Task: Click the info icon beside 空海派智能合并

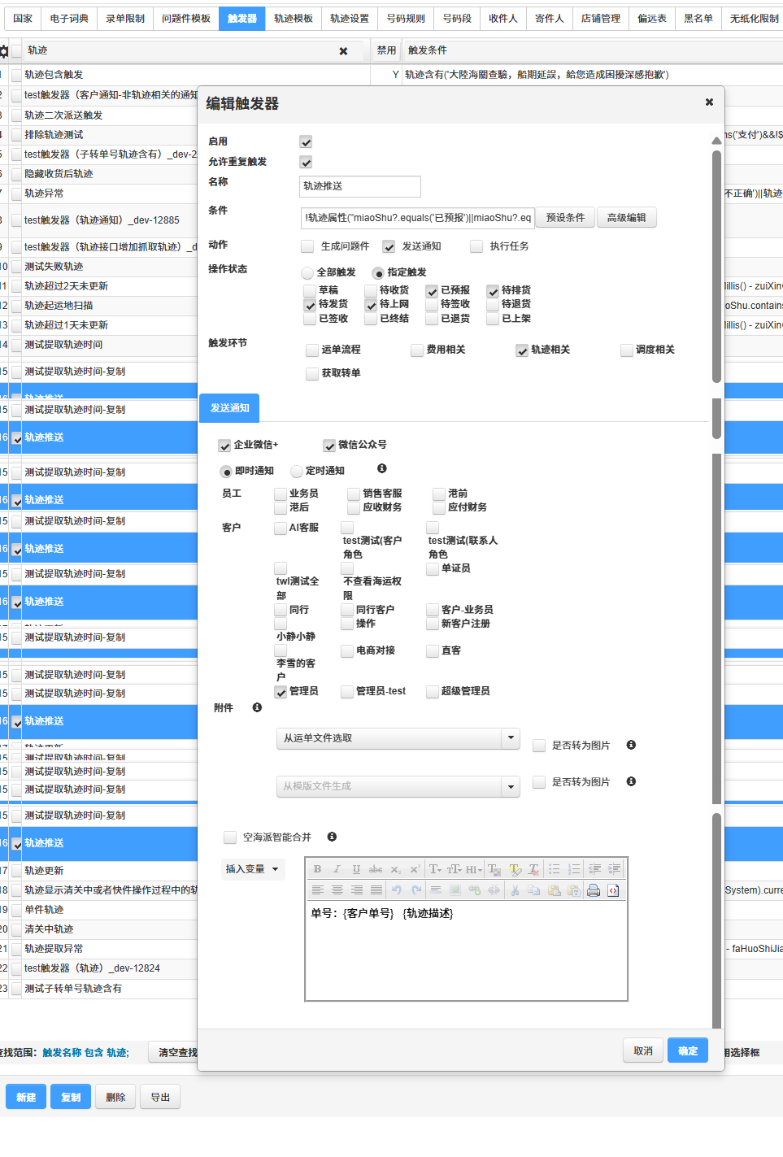Action: (x=332, y=837)
